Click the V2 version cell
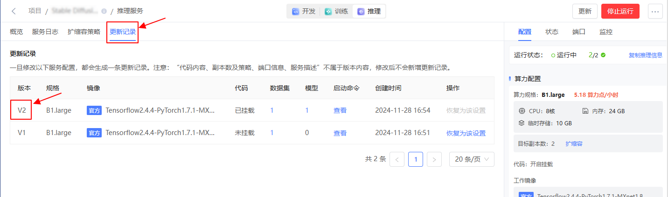 coord(22,110)
